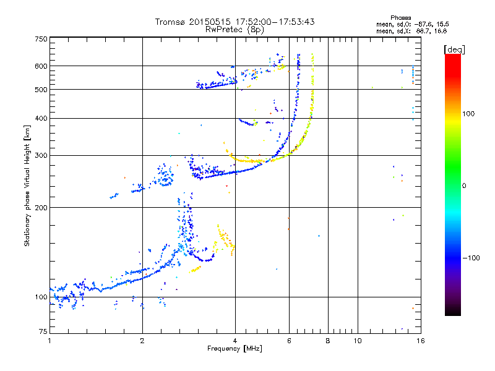
Task: Click the "[deg]" colorbar unit label
Action: tap(454, 49)
